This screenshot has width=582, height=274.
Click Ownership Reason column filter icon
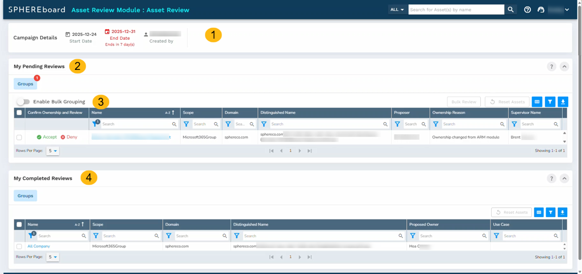click(436, 124)
